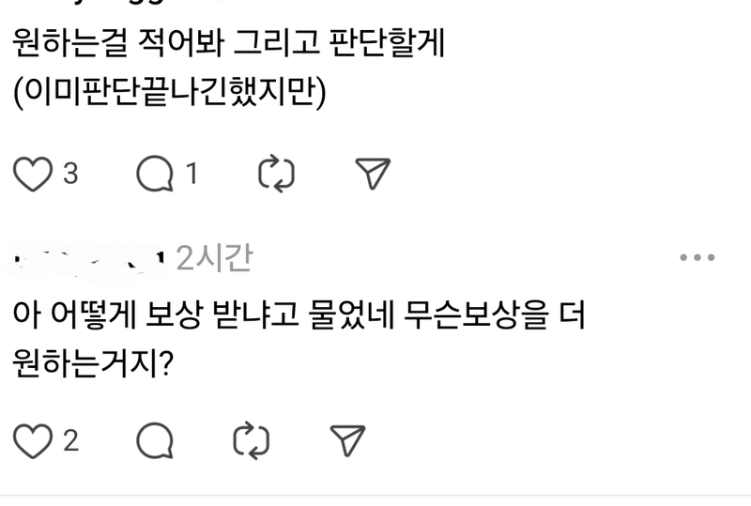The width and height of the screenshot is (751, 506).
Task: Open the post text 원하는걸 적어봐 그리고 판단할게
Action: pos(228,43)
